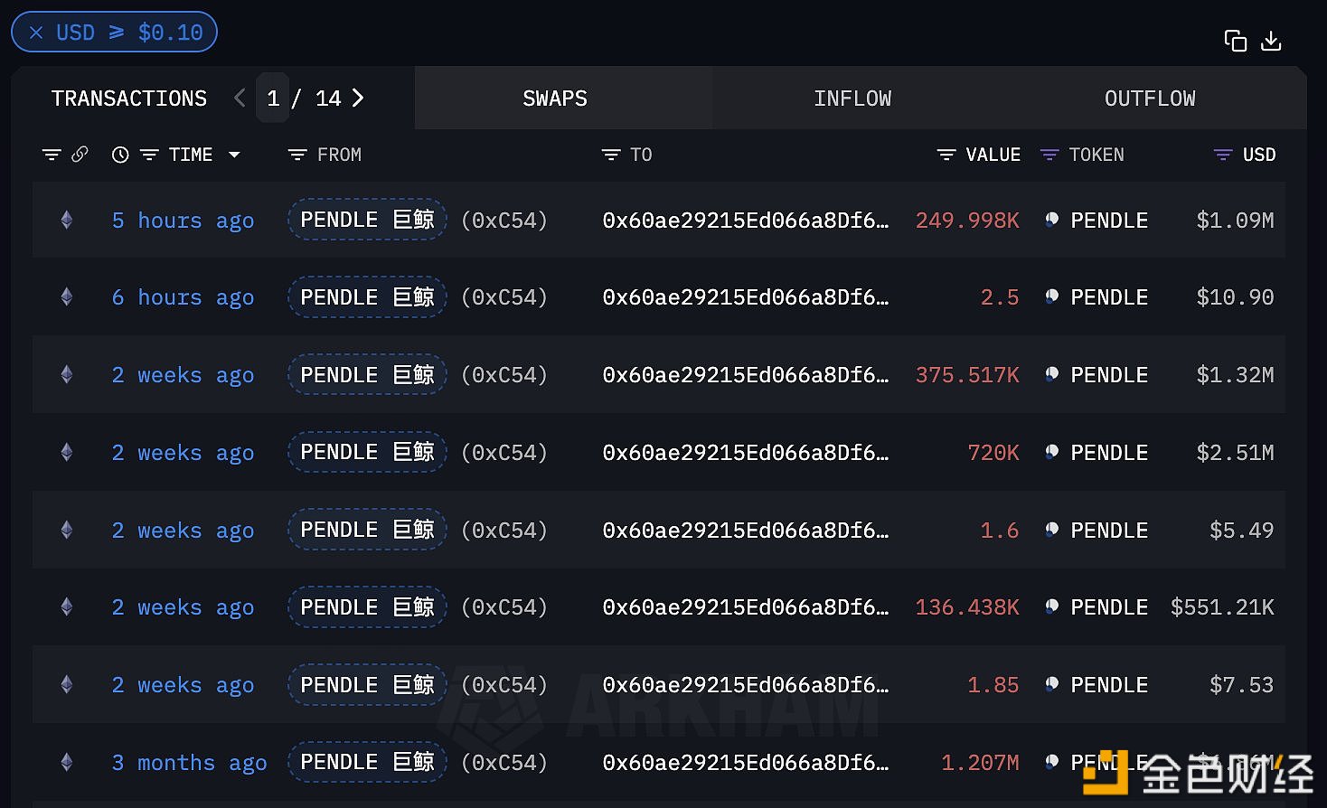Click PENDLE token icon on $1.32M row
Screen dimensions: 1327x808
point(1051,373)
